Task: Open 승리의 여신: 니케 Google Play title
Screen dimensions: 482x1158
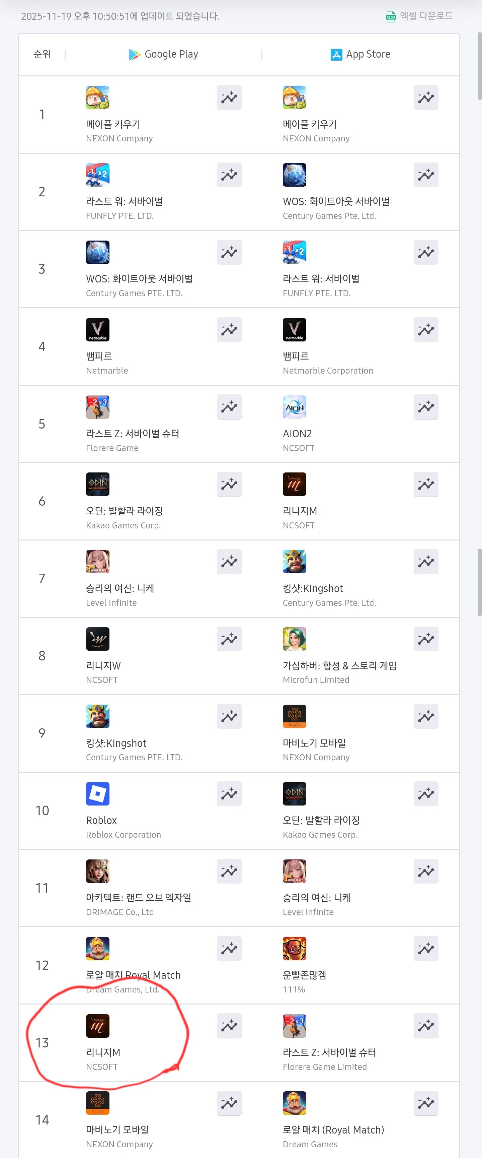Action: (120, 588)
